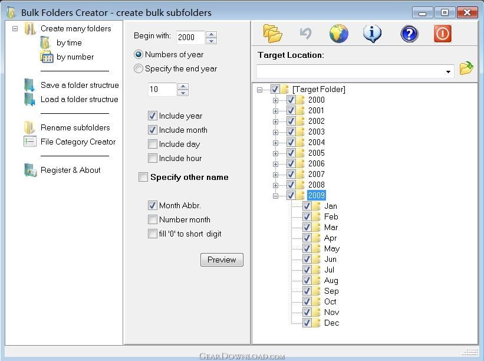
Task: Click the red power exit icon
Action: click(442, 34)
